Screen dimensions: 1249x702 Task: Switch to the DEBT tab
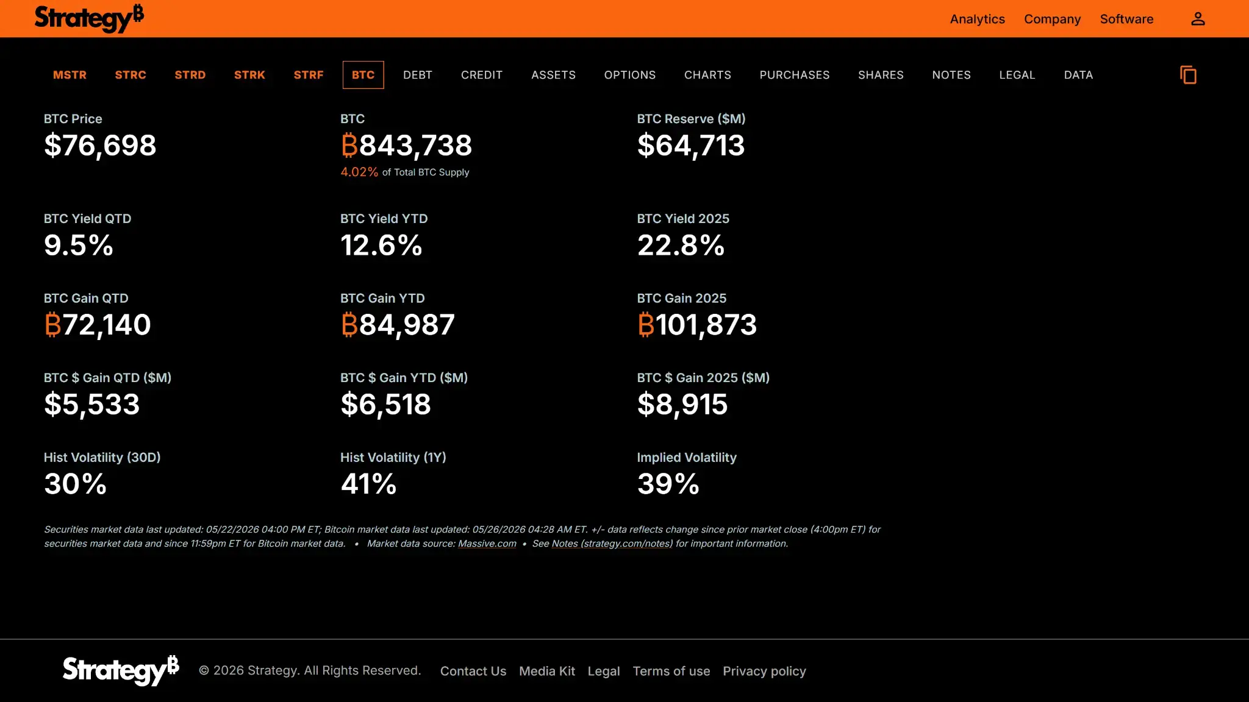tap(418, 75)
